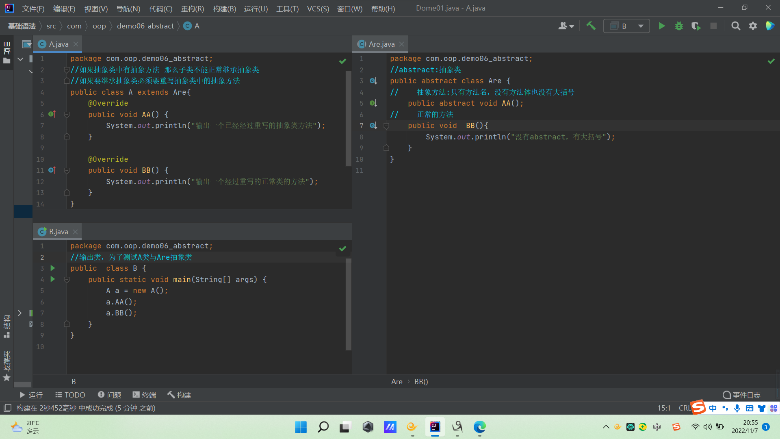Click override gutter icon beside AA() in A.java
Viewport: 780px width, 439px height.
click(x=52, y=114)
